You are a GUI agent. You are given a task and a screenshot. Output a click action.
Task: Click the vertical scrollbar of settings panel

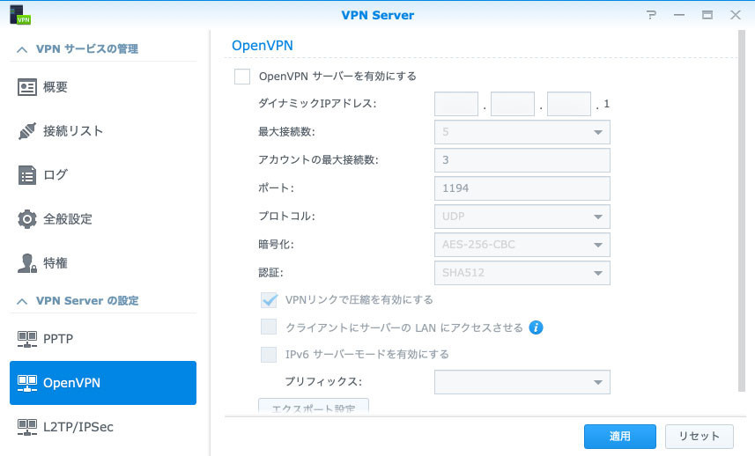[x=742, y=210]
